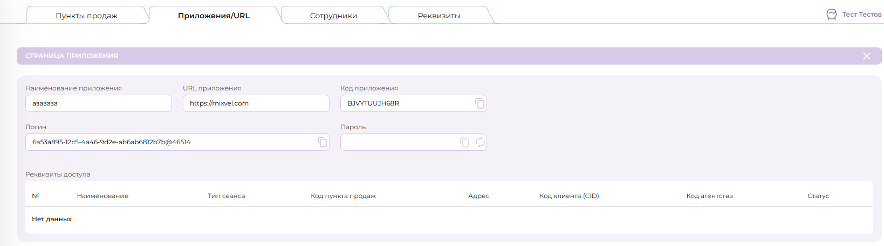Go to the Реквизиты tab

point(438,16)
